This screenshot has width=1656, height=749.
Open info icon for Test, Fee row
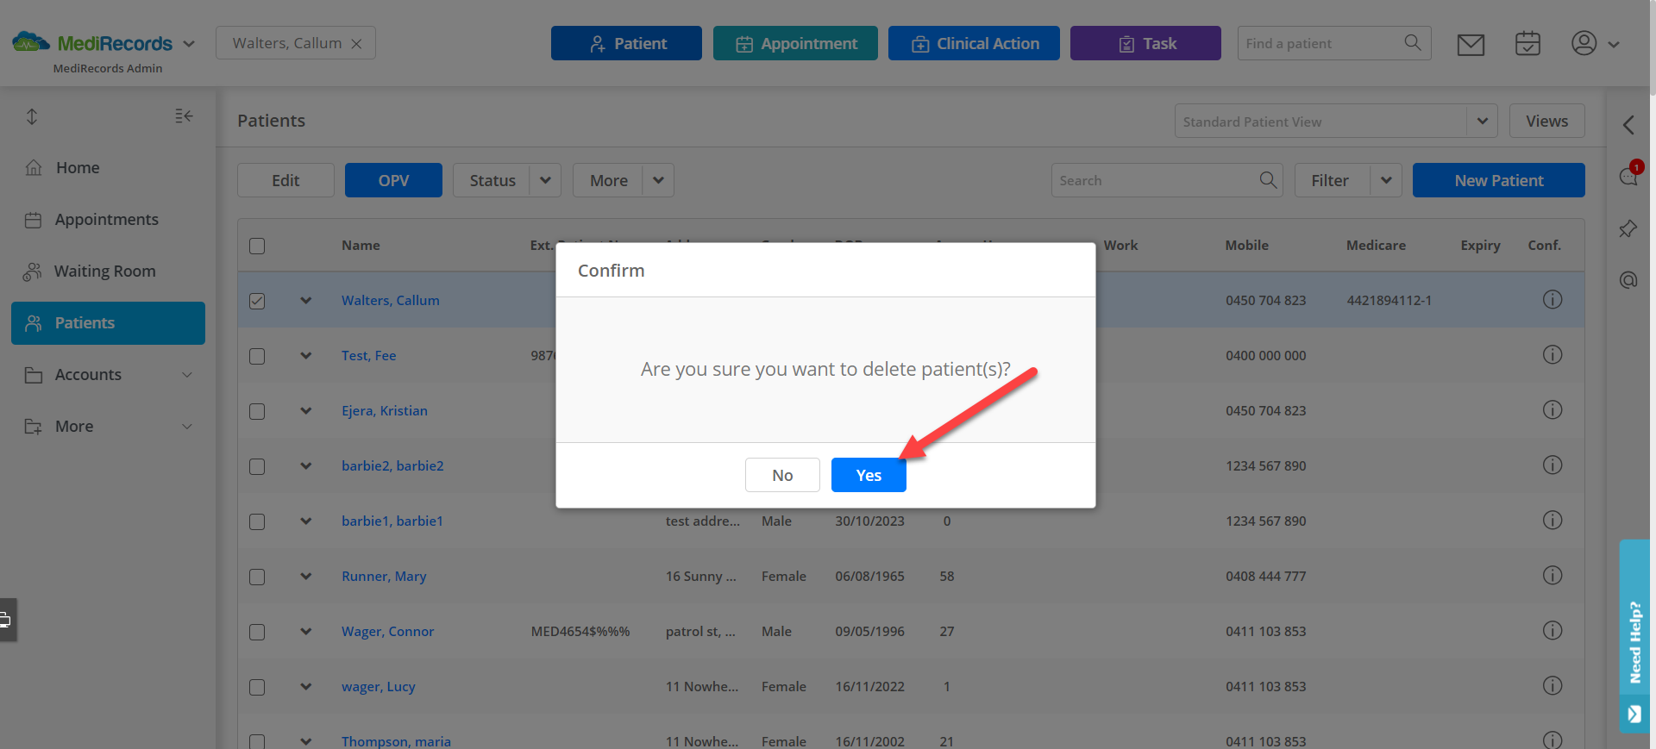(x=1552, y=354)
